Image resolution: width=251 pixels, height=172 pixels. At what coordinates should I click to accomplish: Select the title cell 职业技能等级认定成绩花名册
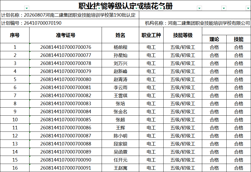(x=125, y=6)
